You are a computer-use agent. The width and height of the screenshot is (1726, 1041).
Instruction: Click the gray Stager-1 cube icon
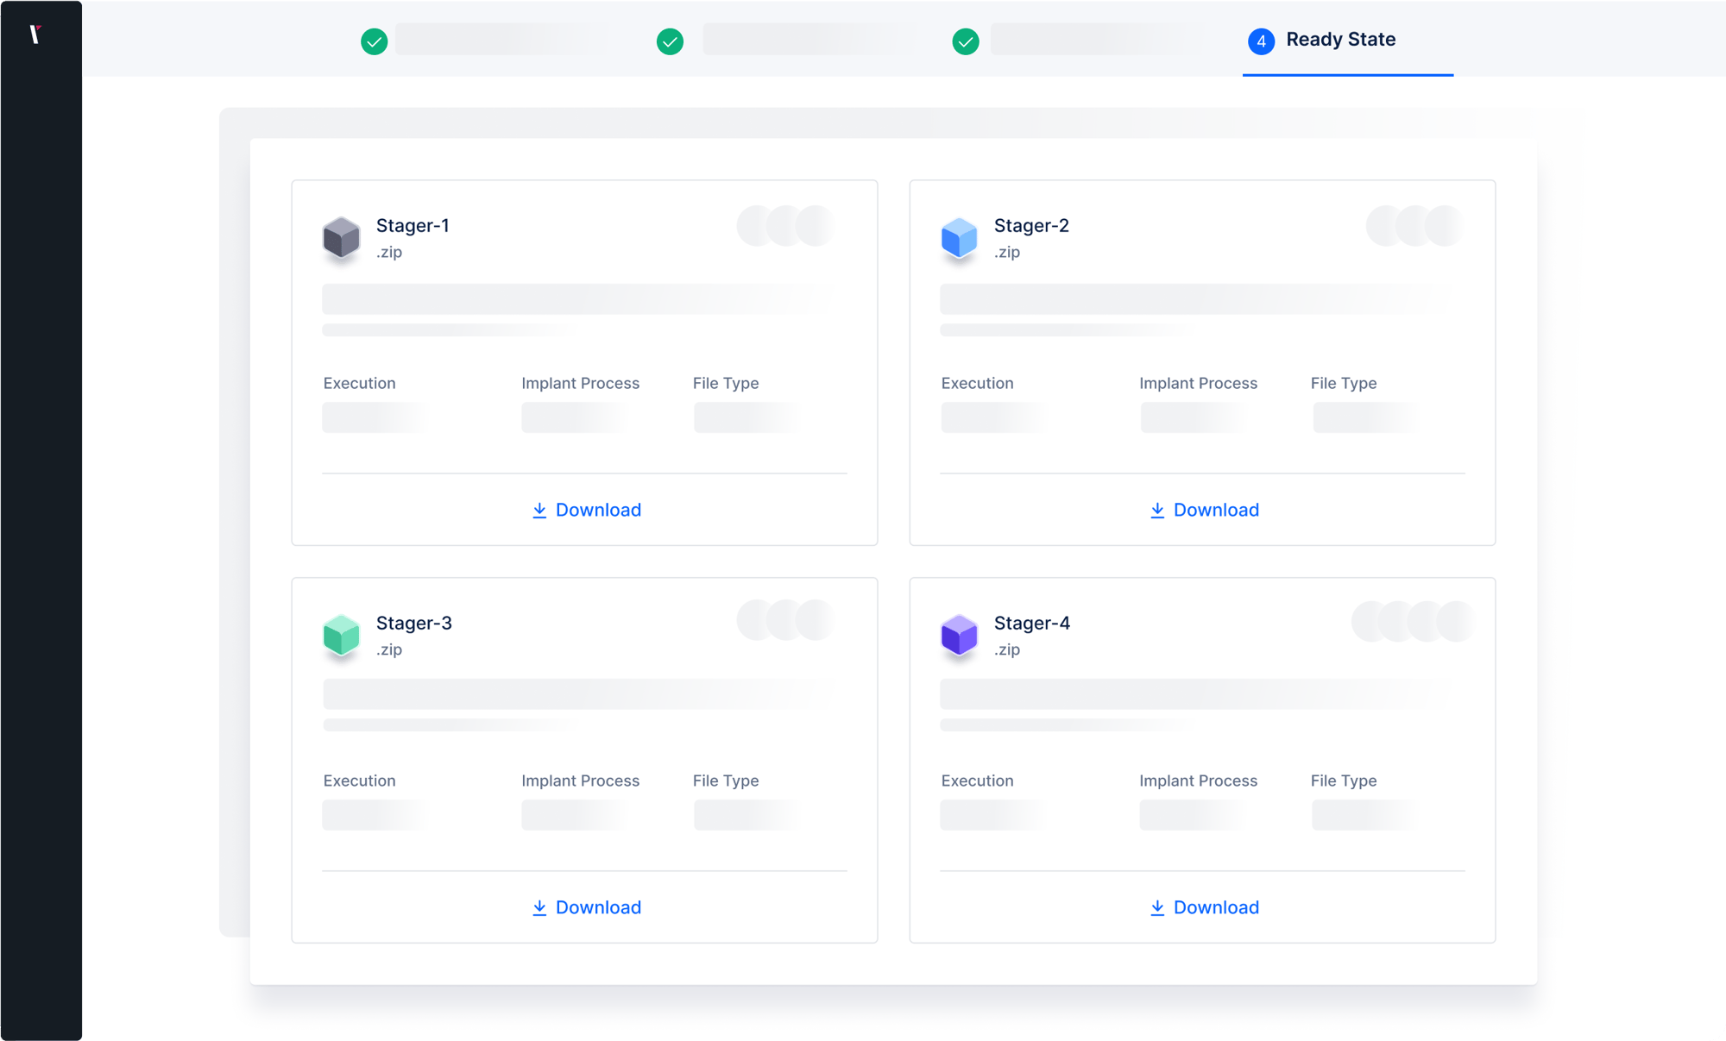(x=341, y=237)
